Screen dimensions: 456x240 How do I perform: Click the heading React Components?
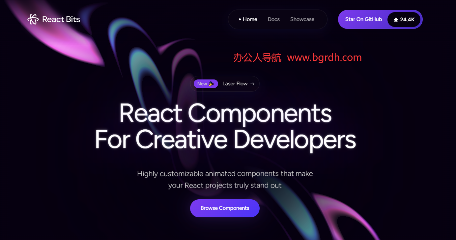click(225, 113)
